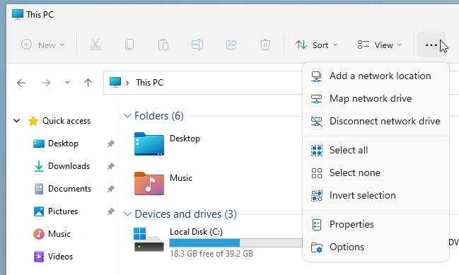459x275 pixels.
Task: Collapse the Folders (6) group
Action: pos(127,116)
